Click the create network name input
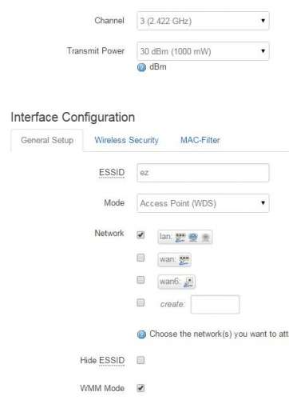289x400 pixels. point(215,304)
